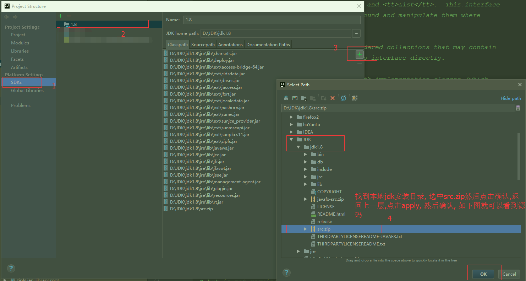Click the jar icon beside rt.jar
The width and height of the screenshot is (526, 281).
pyautogui.click(x=165, y=202)
